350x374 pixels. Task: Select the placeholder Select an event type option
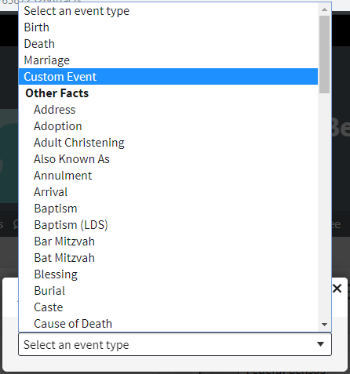(168, 11)
